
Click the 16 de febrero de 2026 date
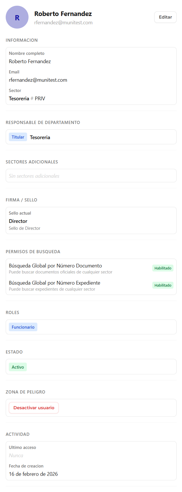[x=33, y=474]
